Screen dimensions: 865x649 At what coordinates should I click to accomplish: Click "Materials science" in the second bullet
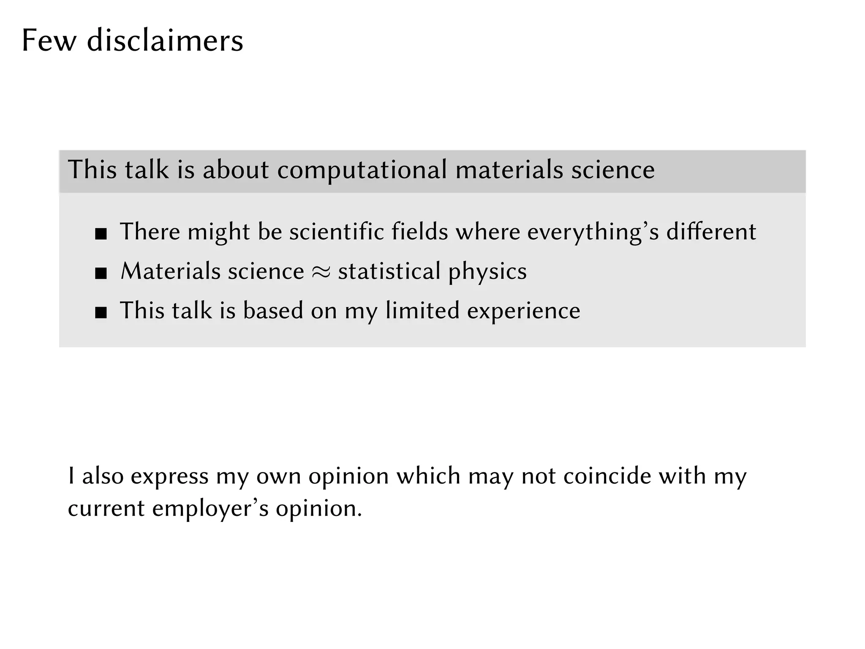click(x=212, y=271)
